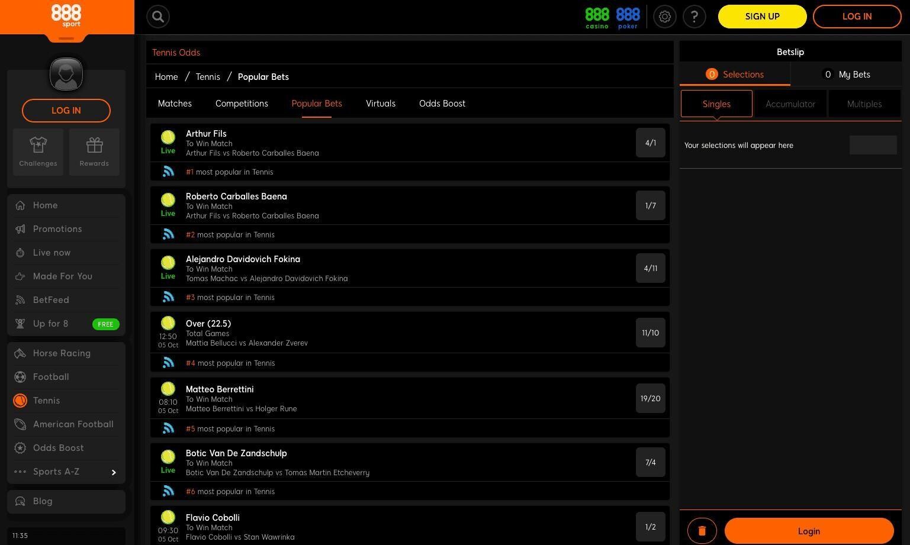The width and height of the screenshot is (910, 545).
Task: Select Flavio Cobolli 1/2 odds
Action: click(651, 527)
